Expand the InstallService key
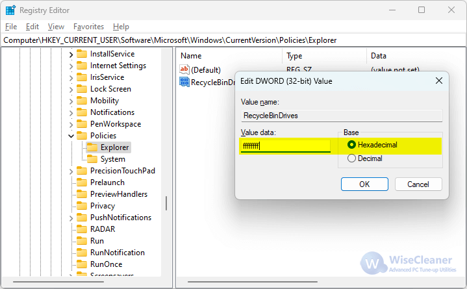Screen dimensions: 467x289 click(x=71, y=55)
